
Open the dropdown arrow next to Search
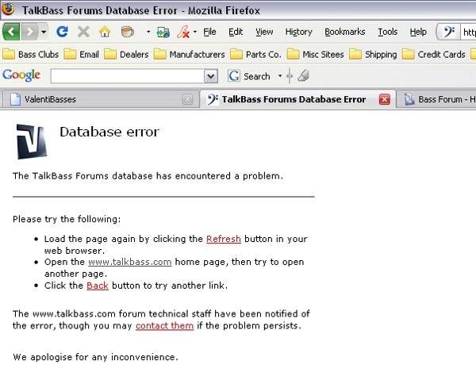[x=280, y=76]
